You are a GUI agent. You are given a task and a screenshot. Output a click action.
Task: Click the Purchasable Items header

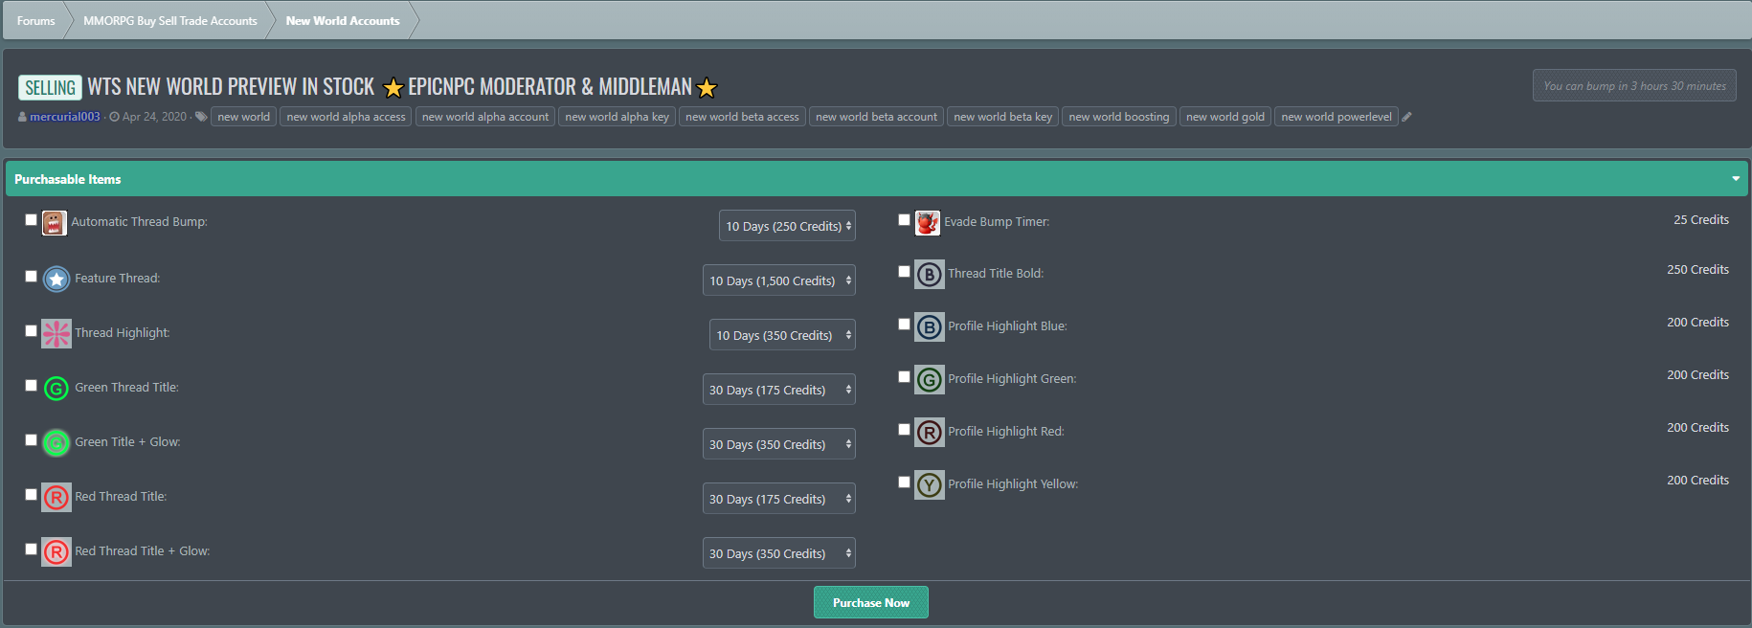(876, 179)
